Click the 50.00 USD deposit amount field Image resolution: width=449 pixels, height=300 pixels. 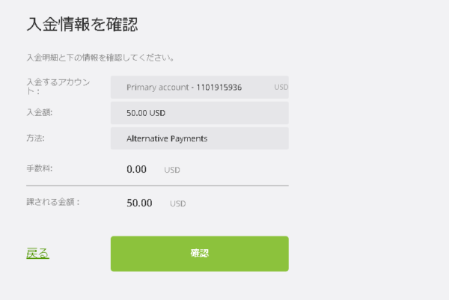199,113
